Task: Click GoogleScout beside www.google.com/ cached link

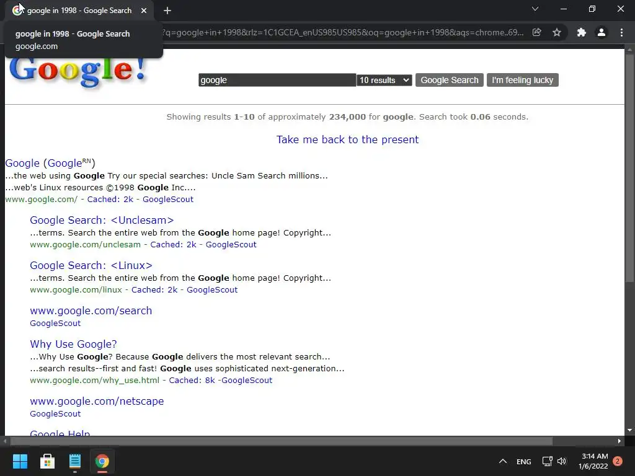Action: click(x=168, y=199)
